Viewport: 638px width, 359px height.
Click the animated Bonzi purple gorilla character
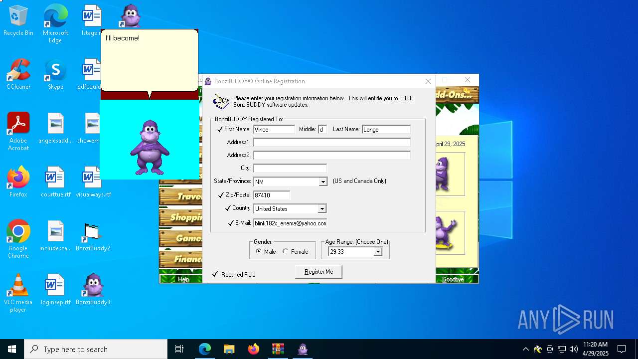[x=150, y=147]
